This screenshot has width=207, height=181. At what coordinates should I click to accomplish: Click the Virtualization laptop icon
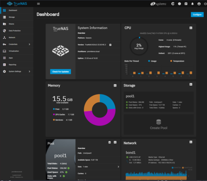[x=5, y=51]
